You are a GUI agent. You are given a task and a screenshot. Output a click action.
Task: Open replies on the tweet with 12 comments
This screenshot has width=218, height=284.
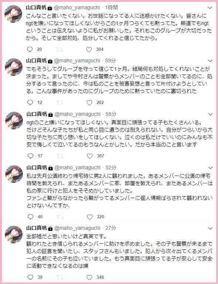30,103
